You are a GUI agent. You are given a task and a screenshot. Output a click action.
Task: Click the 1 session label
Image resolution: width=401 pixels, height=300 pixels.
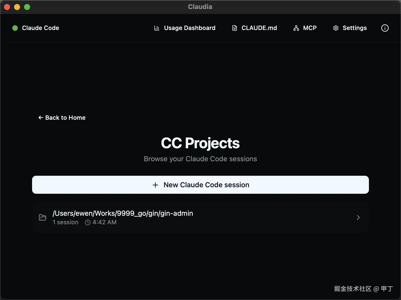65,222
